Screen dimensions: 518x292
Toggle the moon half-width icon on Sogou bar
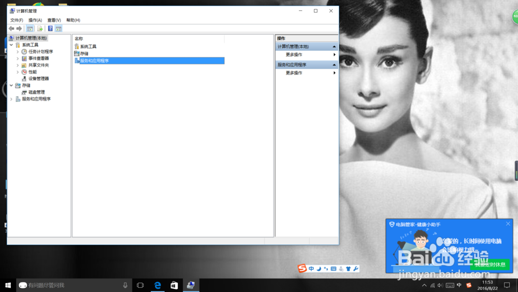(319, 269)
